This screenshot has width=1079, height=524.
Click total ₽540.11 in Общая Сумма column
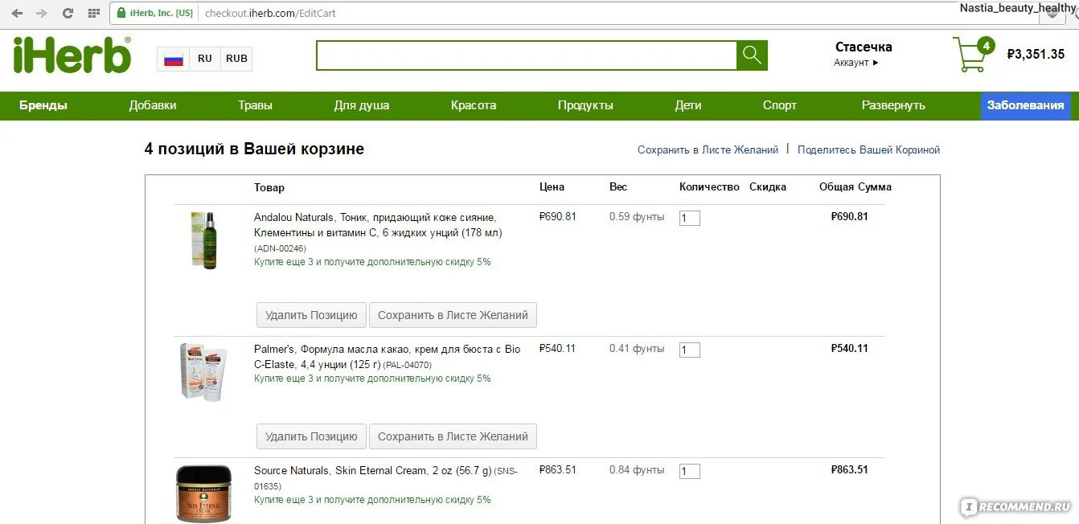(x=849, y=348)
